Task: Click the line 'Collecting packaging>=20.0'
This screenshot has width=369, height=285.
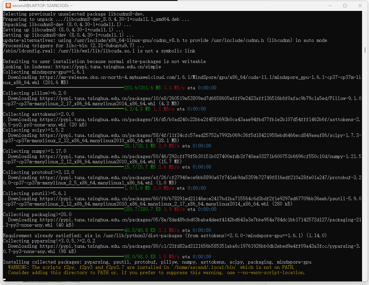Action: tap(37, 214)
